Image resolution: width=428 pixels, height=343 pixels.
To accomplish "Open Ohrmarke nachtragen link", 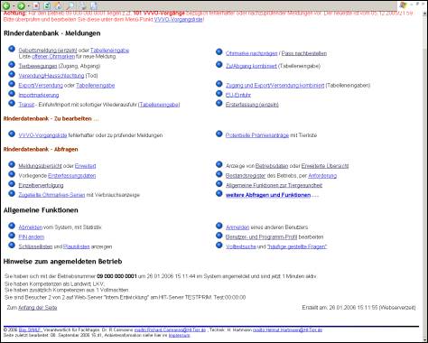I will [252, 53].
